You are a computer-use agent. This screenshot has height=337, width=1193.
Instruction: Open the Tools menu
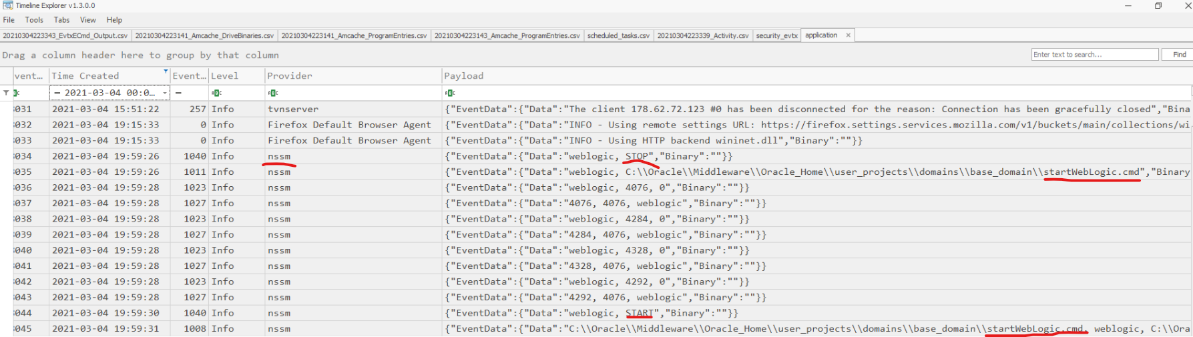coord(34,20)
